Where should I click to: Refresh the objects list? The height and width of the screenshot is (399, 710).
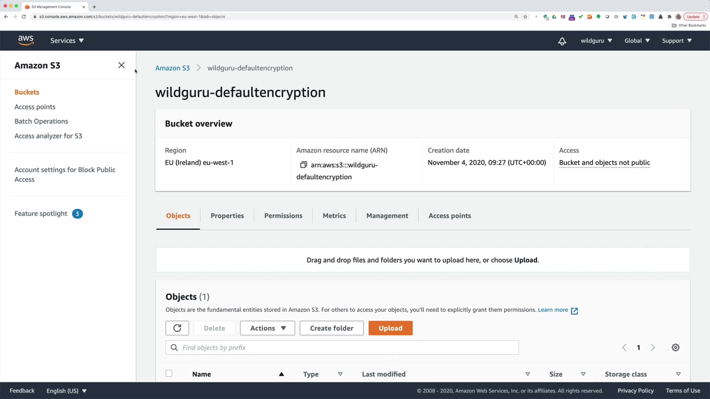177,328
